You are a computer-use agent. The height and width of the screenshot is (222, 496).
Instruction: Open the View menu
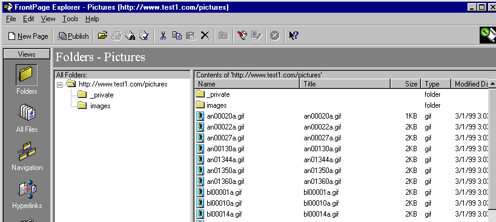(48, 19)
